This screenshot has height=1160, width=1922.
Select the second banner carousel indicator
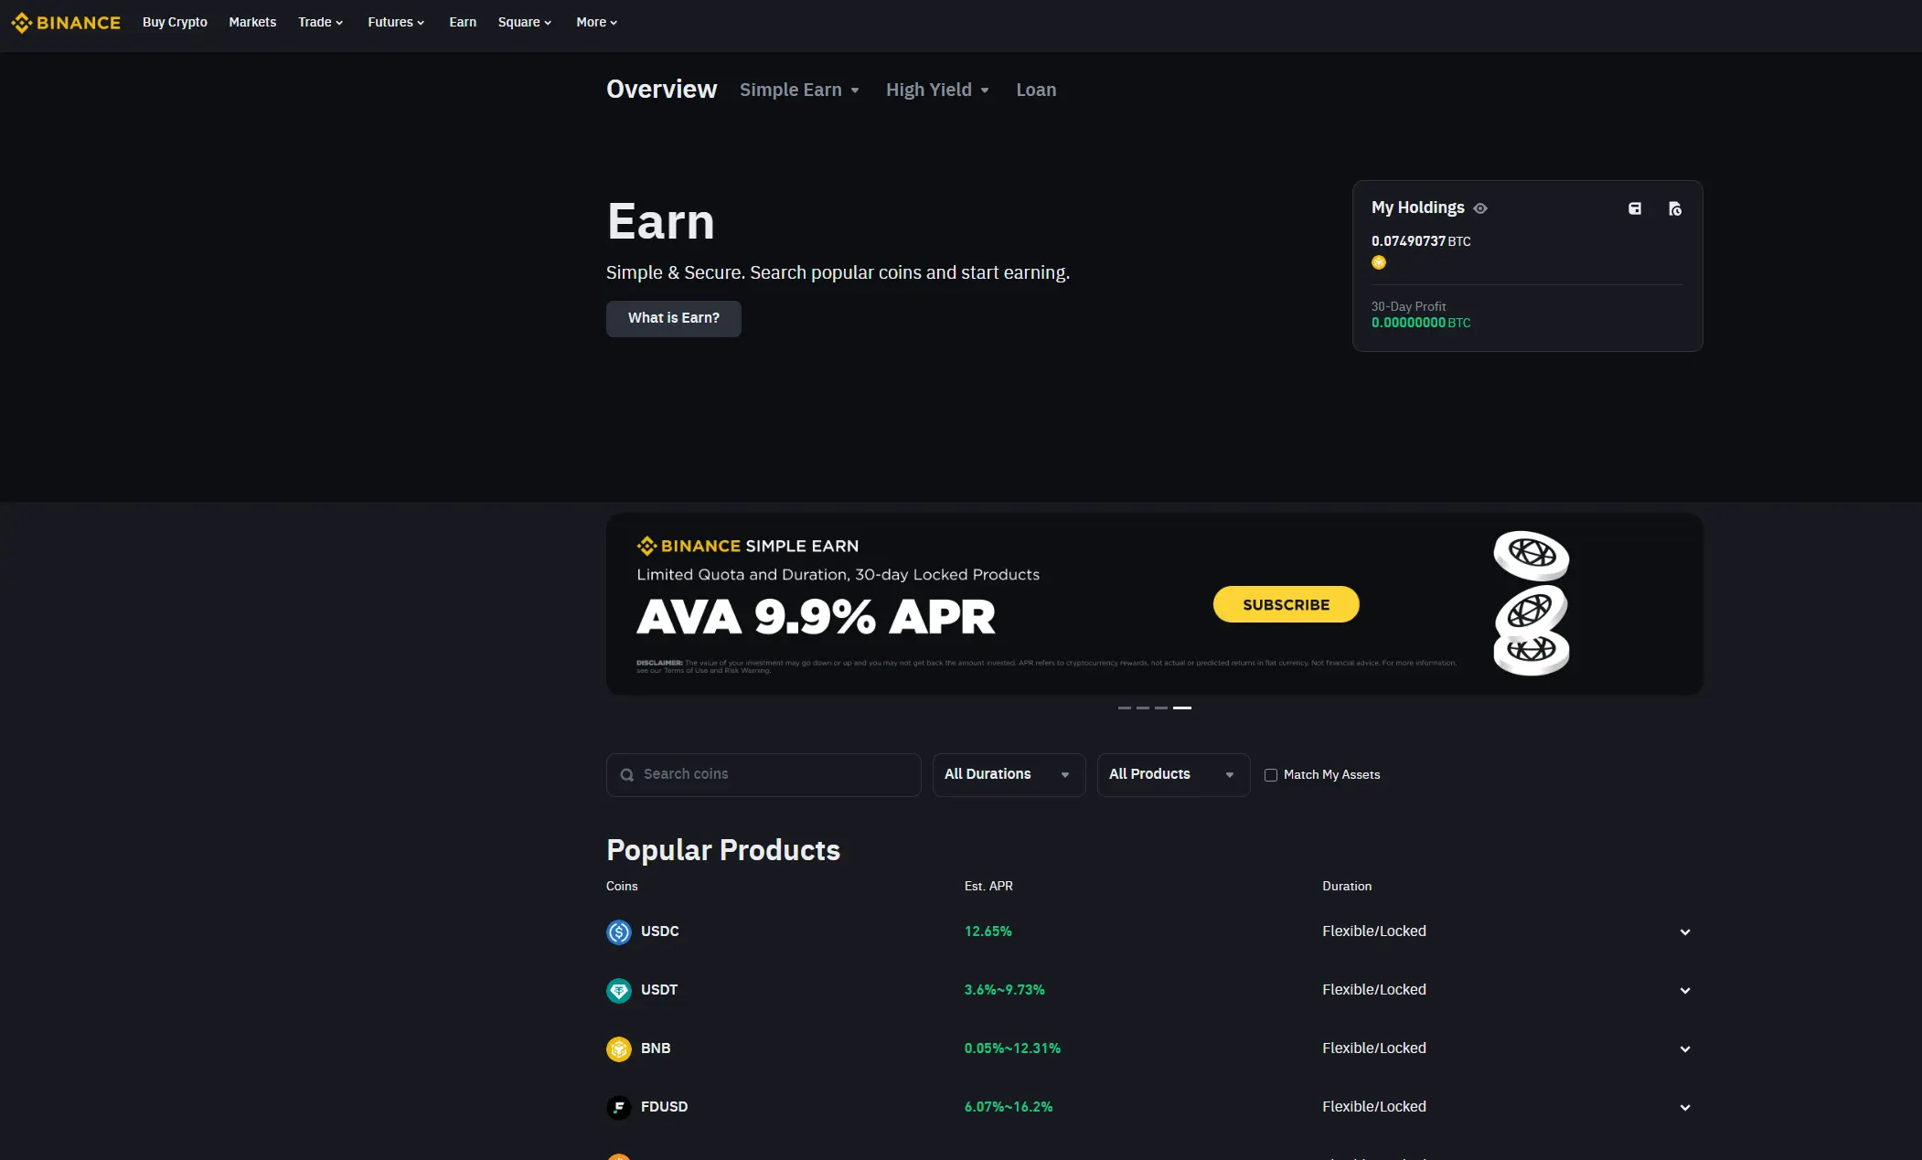point(1143,708)
